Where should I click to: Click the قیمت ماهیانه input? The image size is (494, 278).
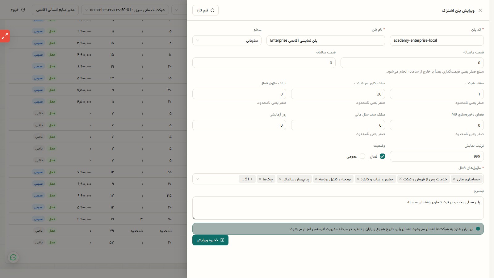(x=412, y=63)
